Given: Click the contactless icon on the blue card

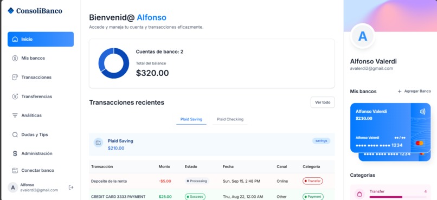Looking at the screenshot, I should point(422,112).
